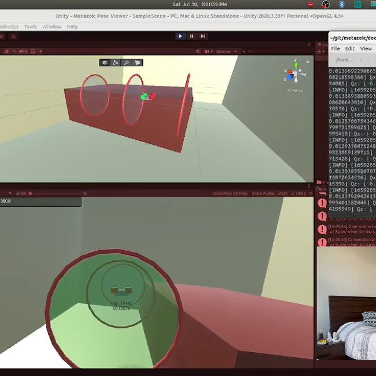Click the Scene view search field

tap(276, 51)
